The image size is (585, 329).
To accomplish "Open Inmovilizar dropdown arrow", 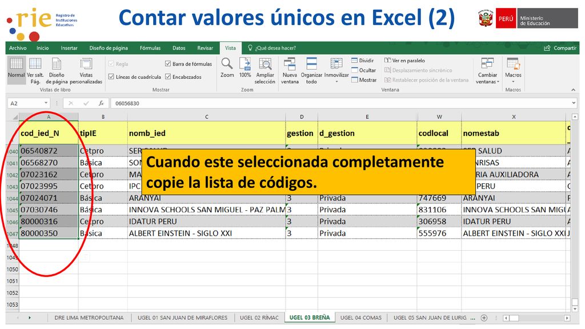I will tap(336, 82).
